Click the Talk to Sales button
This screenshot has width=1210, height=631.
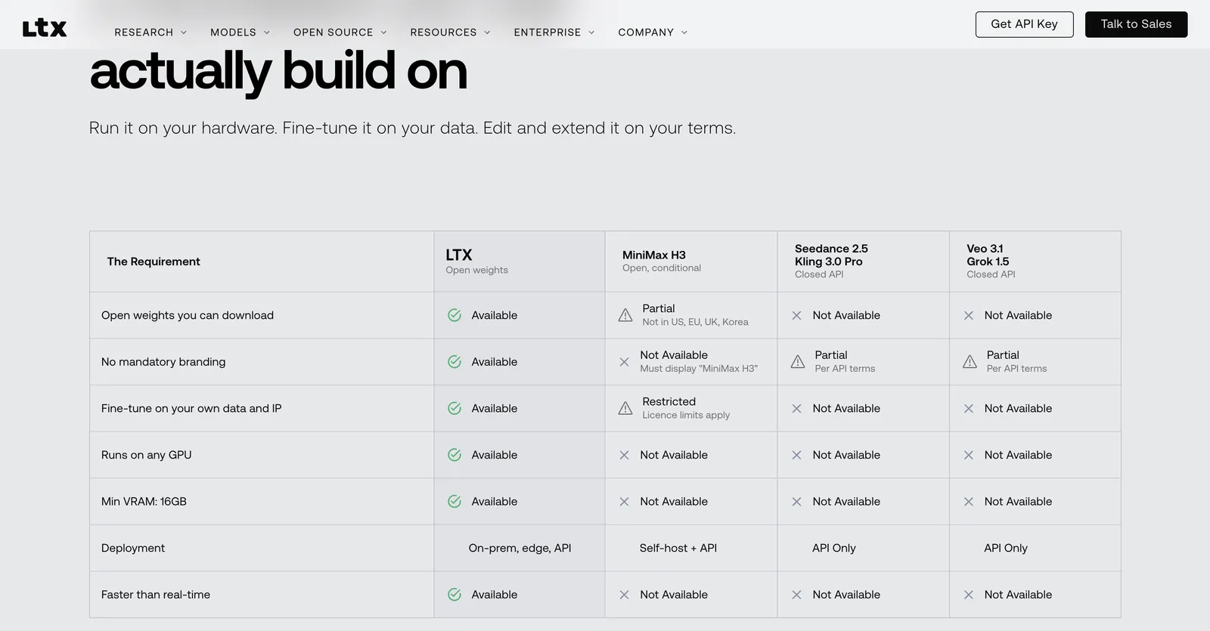1136,24
